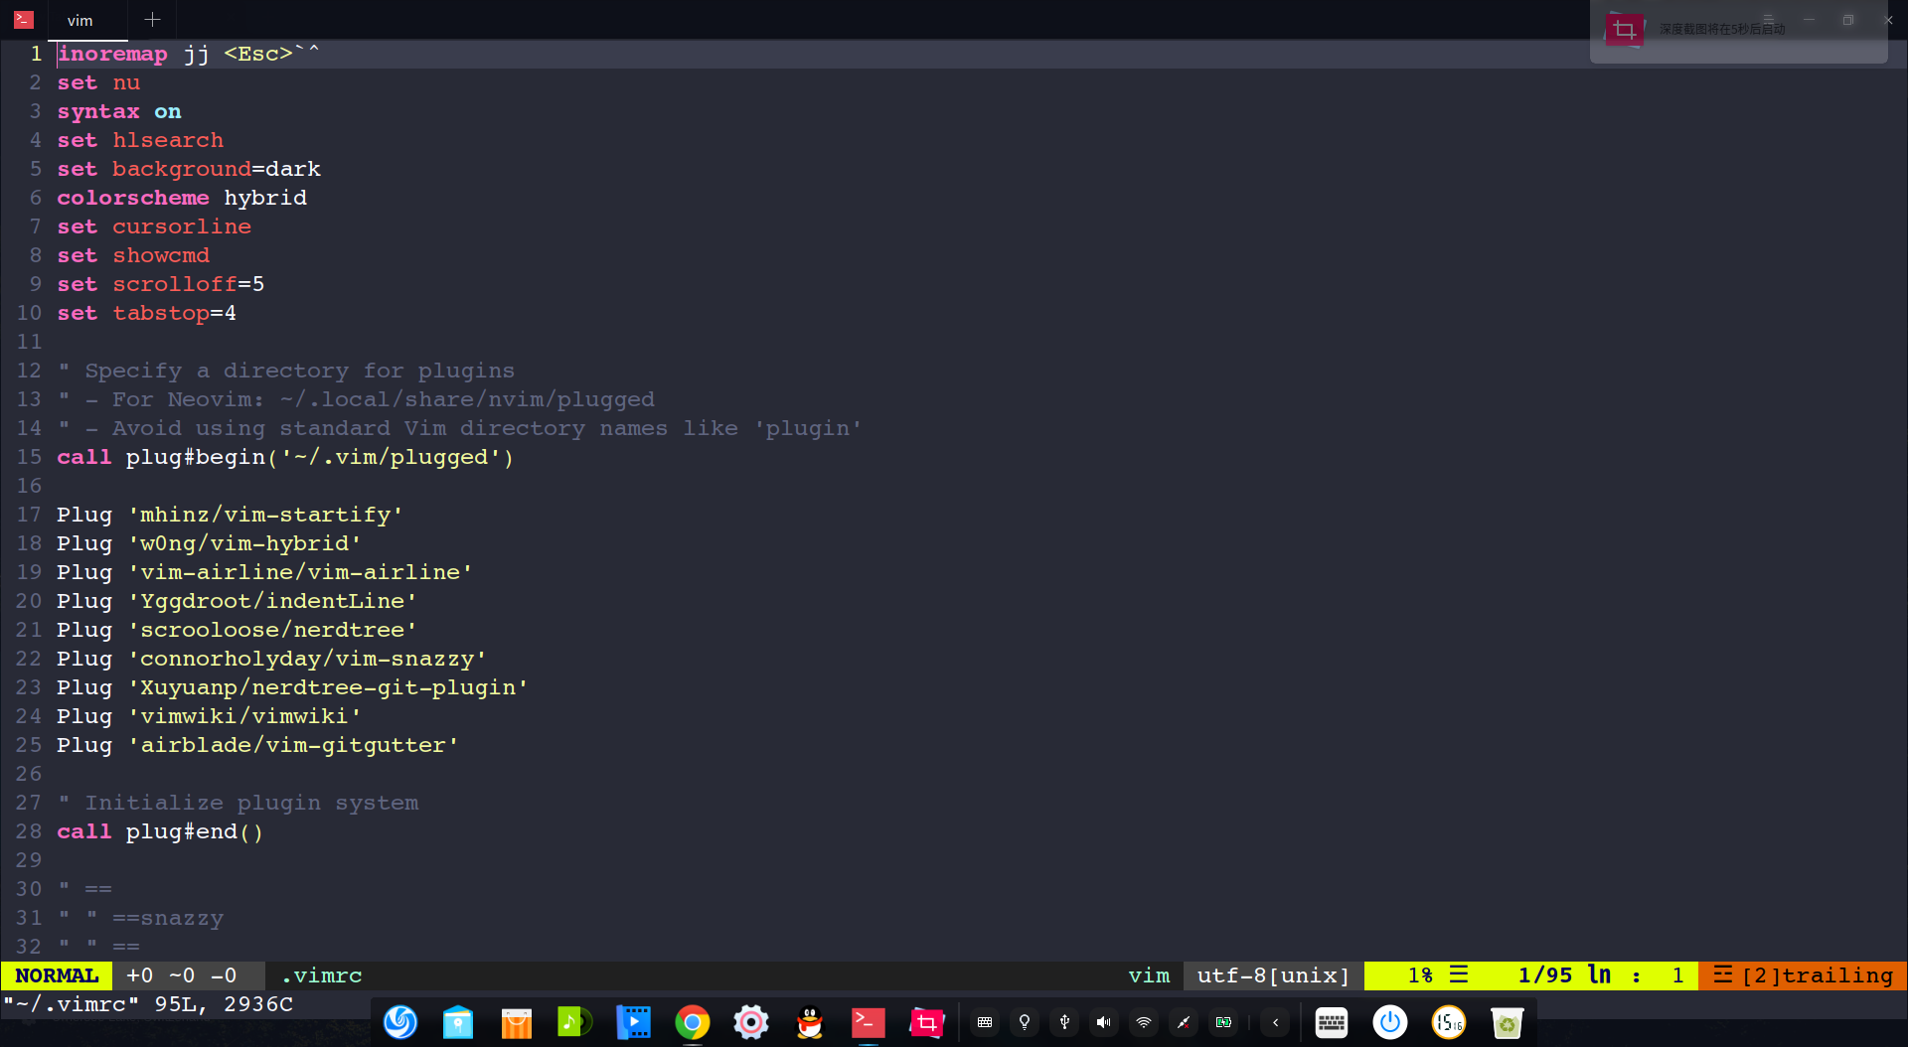Launch QQ from the dock
This screenshot has width=1908, height=1047.
810,1022
